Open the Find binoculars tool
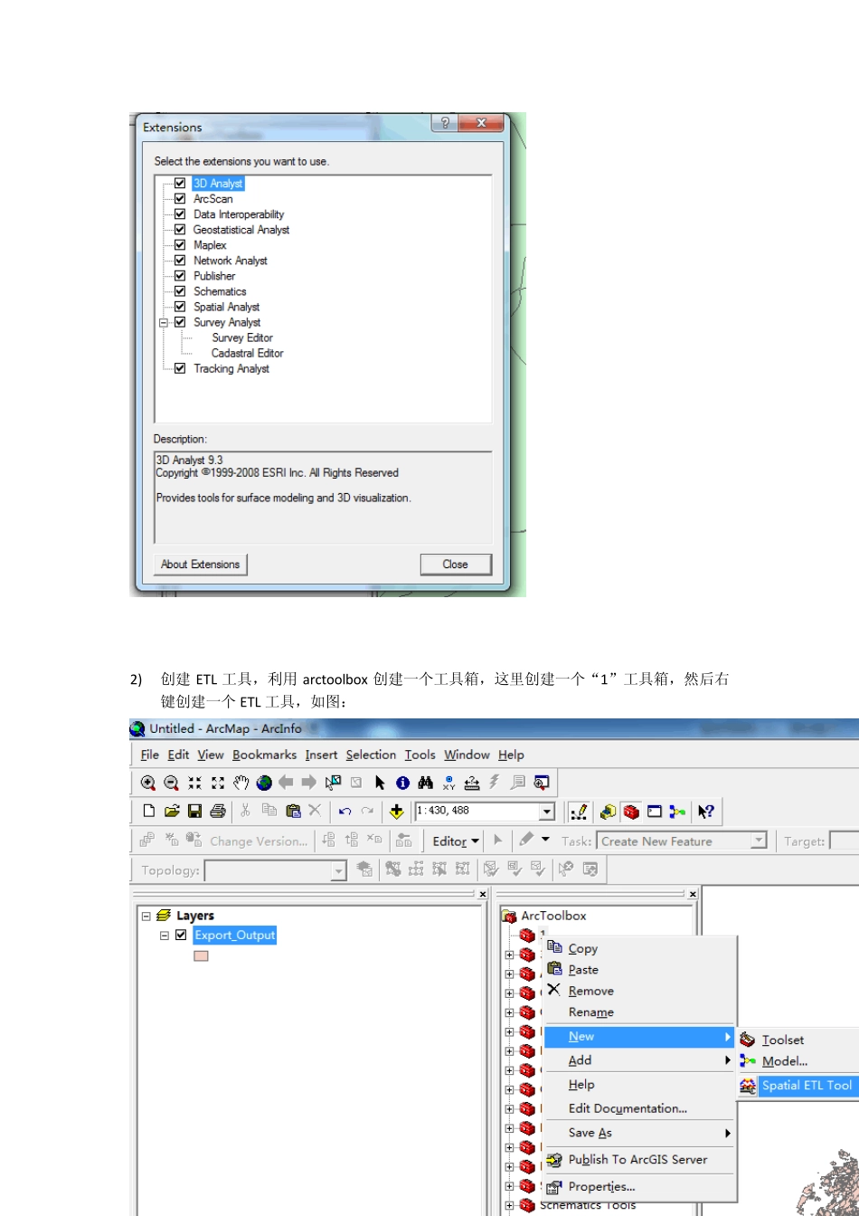The width and height of the screenshot is (859, 1216). tap(426, 783)
